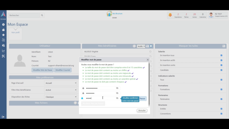
Task: Click the logout icon at sidebar bottom
Action: coord(3,117)
